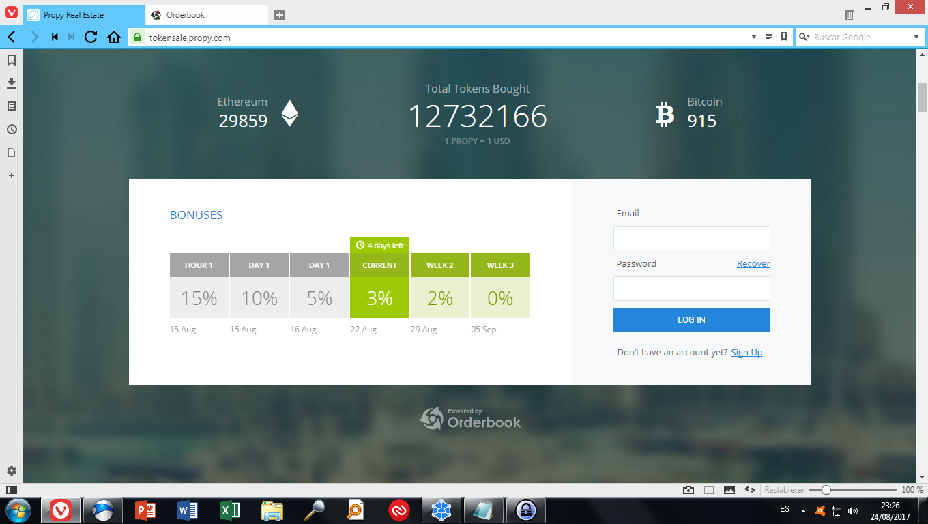928x524 pixels.
Task: Open PowerPoint from the taskbar
Action: [x=146, y=510]
